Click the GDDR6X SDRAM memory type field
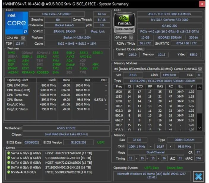The image size is (209, 183). [x=170, y=38]
